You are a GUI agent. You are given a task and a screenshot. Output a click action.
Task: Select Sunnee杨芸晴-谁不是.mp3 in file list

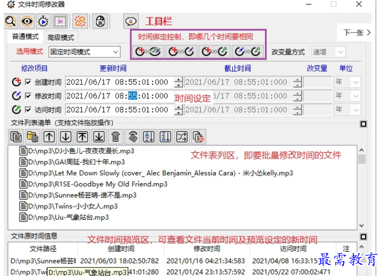[x=78, y=195]
